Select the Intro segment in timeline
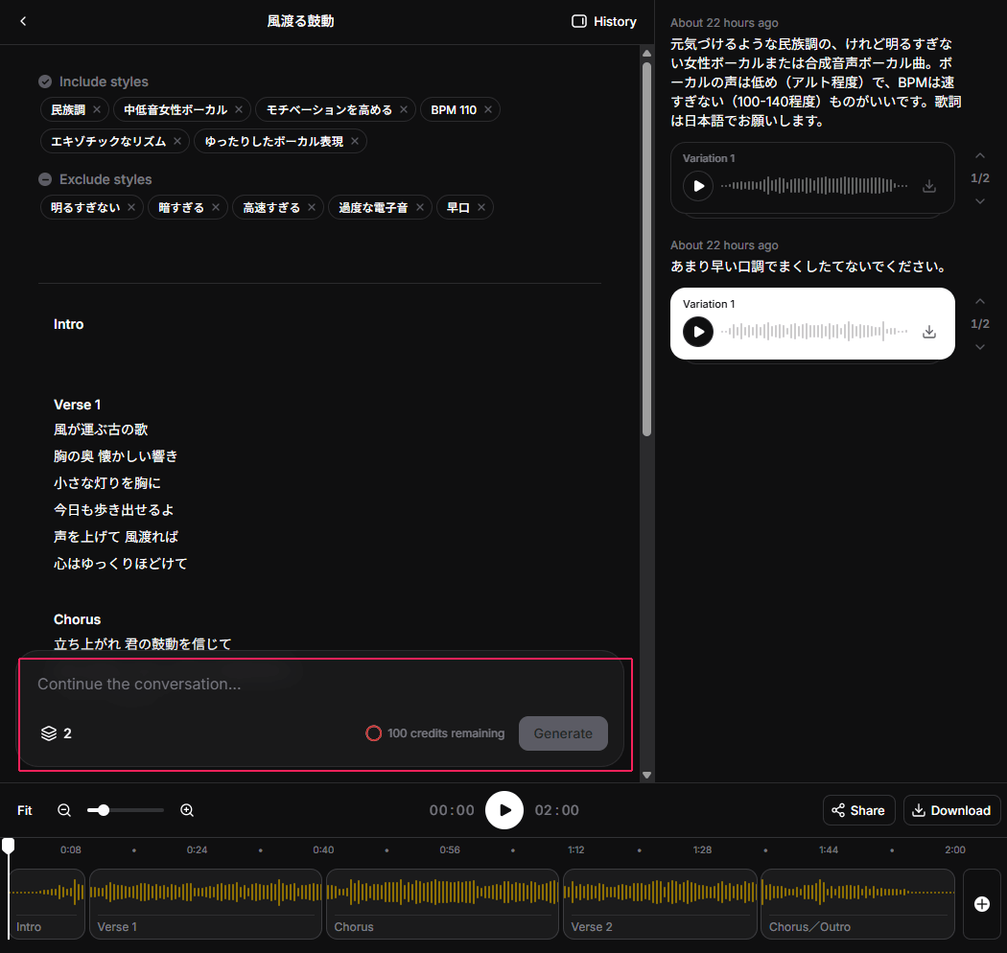 click(47, 904)
